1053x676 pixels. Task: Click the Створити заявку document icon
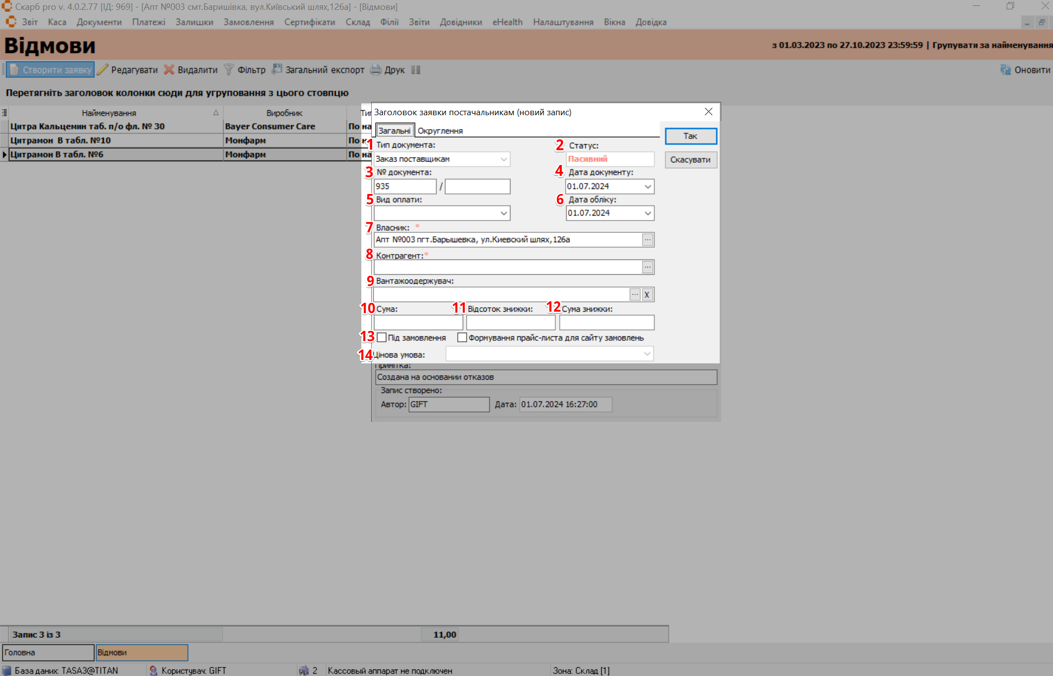pos(14,70)
